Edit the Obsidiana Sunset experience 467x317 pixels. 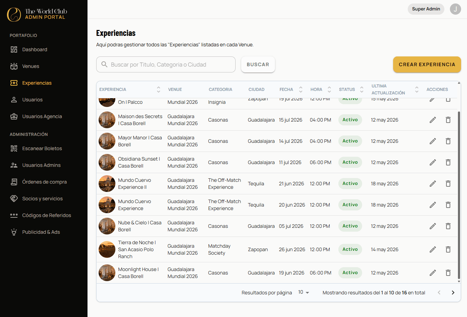click(433, 162)
